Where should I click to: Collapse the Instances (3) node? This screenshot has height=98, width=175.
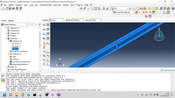coord(9,41)
